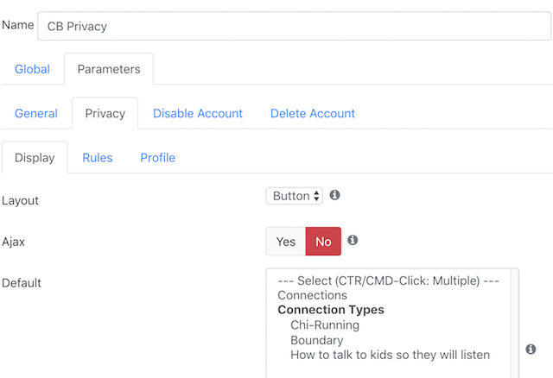Switch to the Profile tab
This screenshot has width=553, height=378.
click(x=157, y=157)
